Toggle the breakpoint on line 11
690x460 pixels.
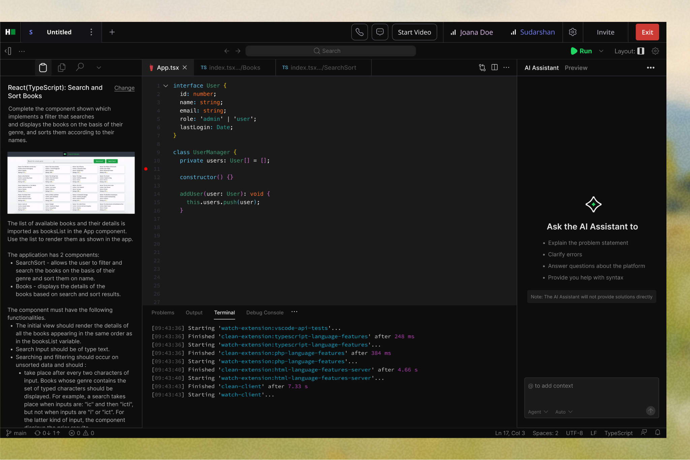[146, 169]
